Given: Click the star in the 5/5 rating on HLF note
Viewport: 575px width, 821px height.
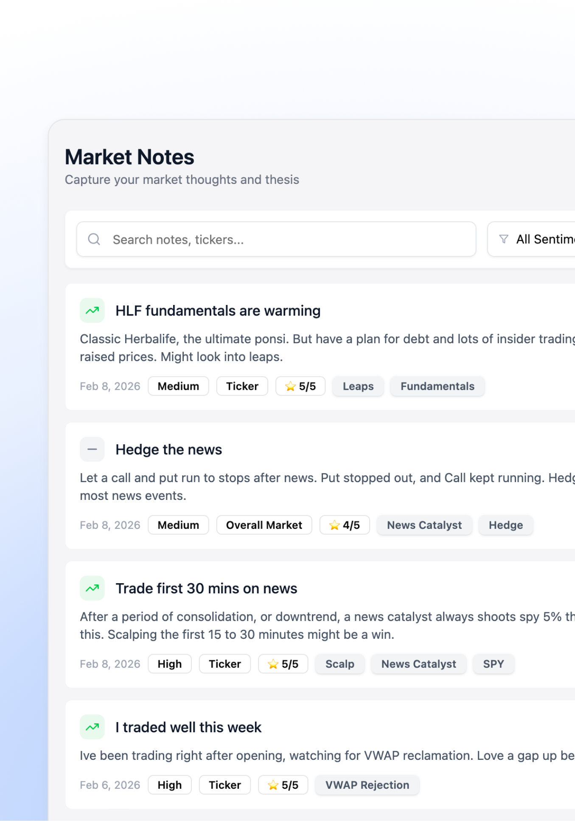Looking at the screenshot, I should point(291,386).
